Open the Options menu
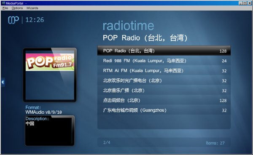Image resolution: width=253 pixels, height=155 pixels. point(17,8)
